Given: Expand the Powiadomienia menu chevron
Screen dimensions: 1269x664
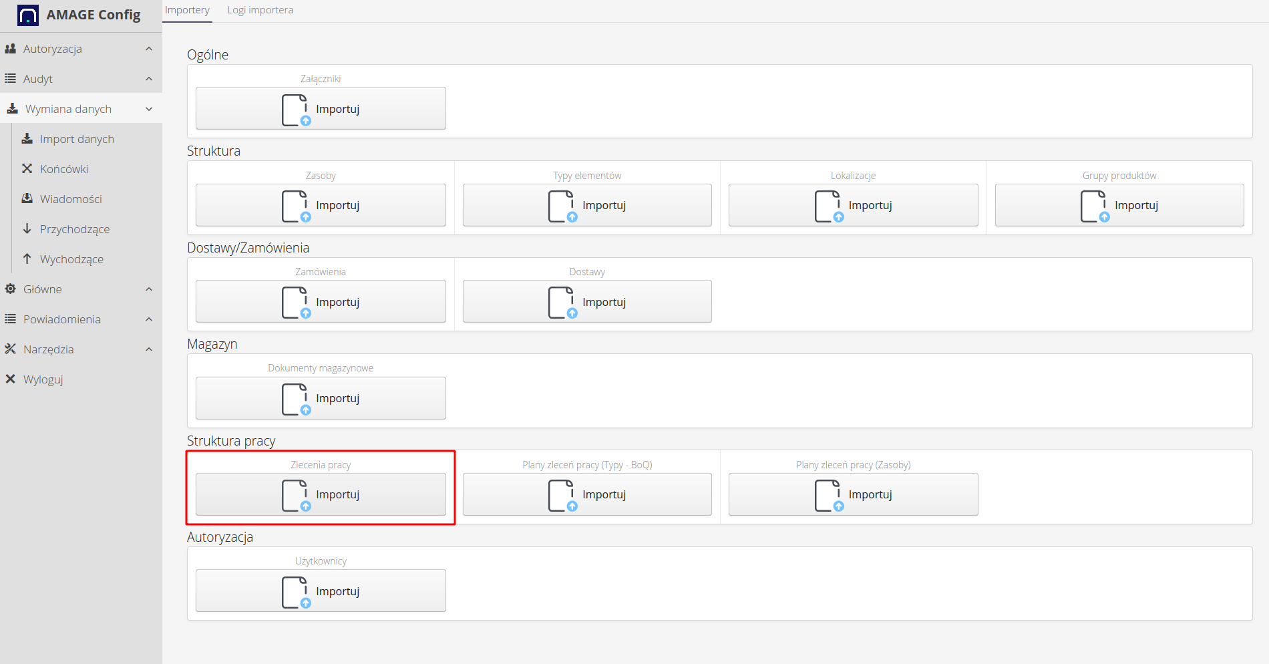Looking at the screenshot, I should pyautogui.click(x=149, y=319).
